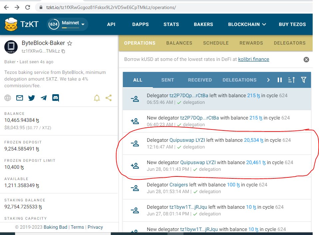Click new-delegator icon in Quipuswap 20,461 row
Screen dimensions: 319x235
pos(135,166)
